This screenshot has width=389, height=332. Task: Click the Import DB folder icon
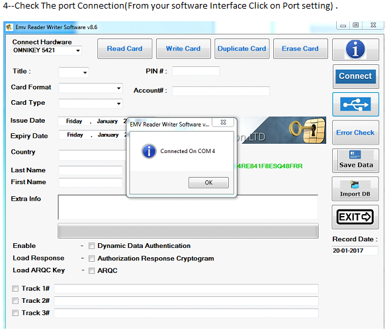[x=355, y=185]
